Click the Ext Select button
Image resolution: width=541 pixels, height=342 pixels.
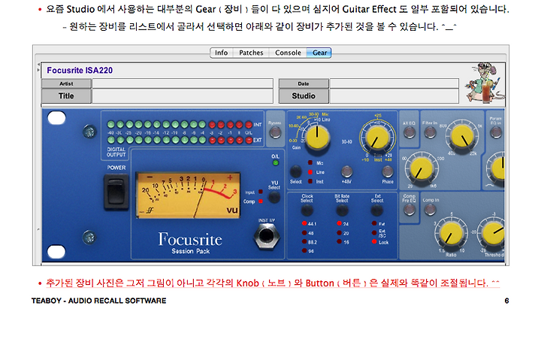(x=376, y=210)
